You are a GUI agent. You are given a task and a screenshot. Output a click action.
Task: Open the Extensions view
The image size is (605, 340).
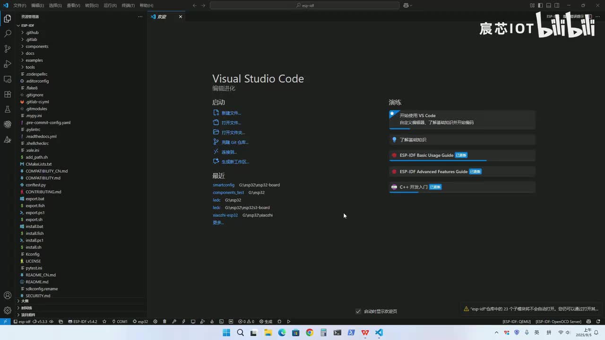(x=8, y=94)
